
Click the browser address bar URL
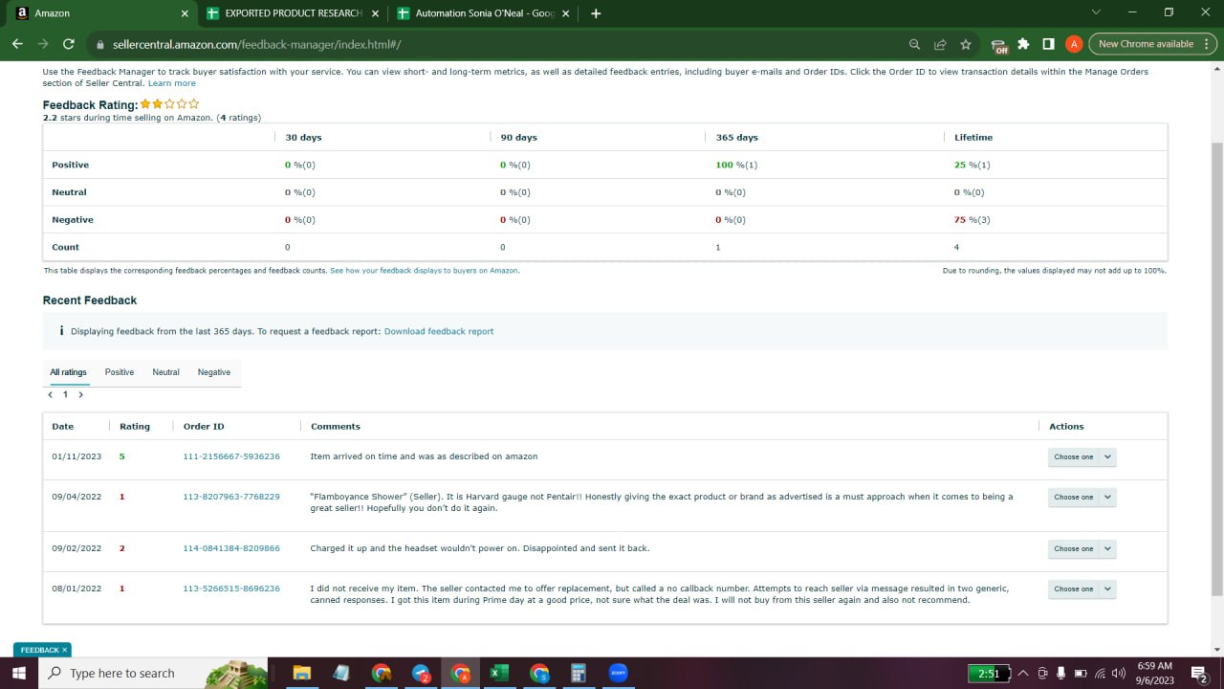pyautogui.click(x=256, y=44)
